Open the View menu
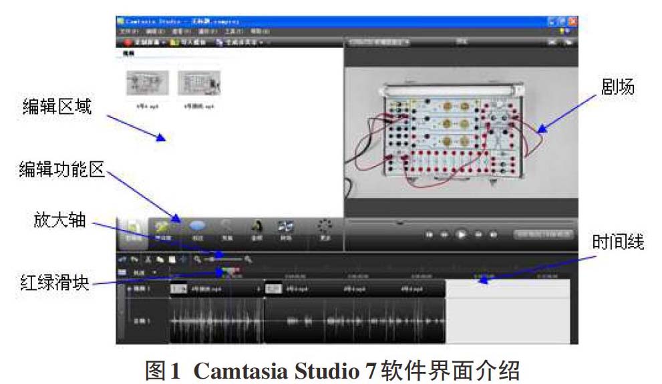This screenshot has width=662, height=384. tap(181, 31)
